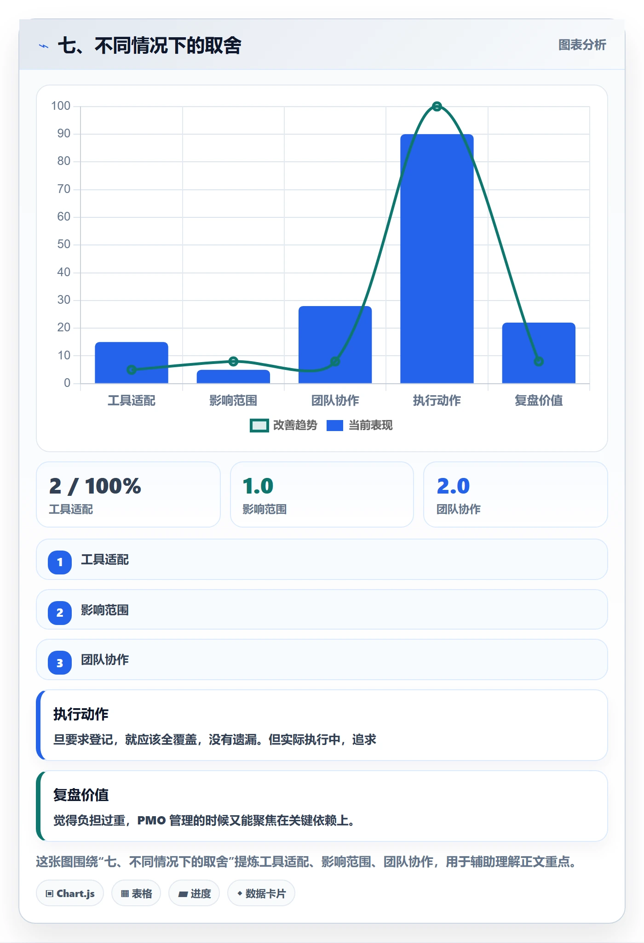Viewport: 644px width, 943px height.
Task: Click the 七、不同情况下的取舍 title
Action: point(149,45)
